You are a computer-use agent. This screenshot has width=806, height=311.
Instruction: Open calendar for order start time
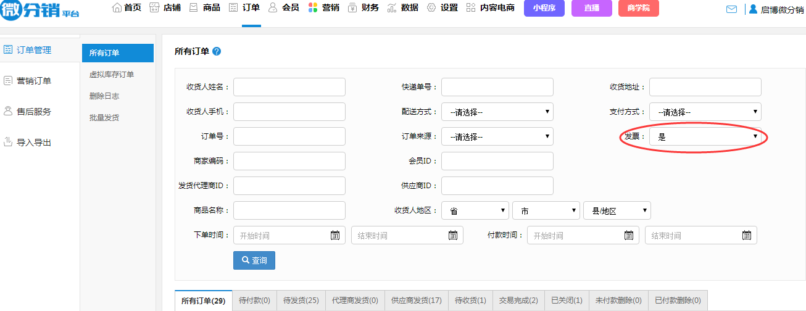tap(335, 235)
